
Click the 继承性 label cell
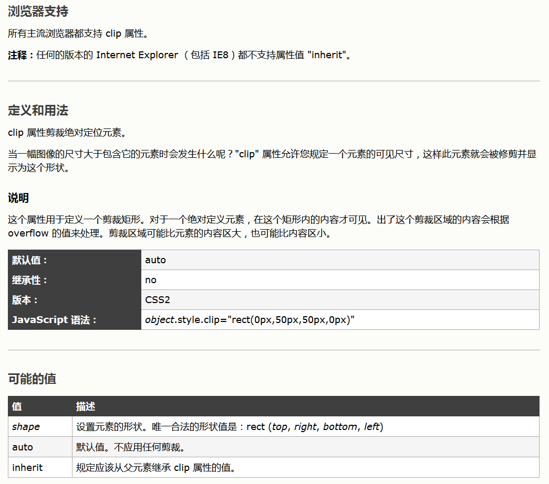75,280
